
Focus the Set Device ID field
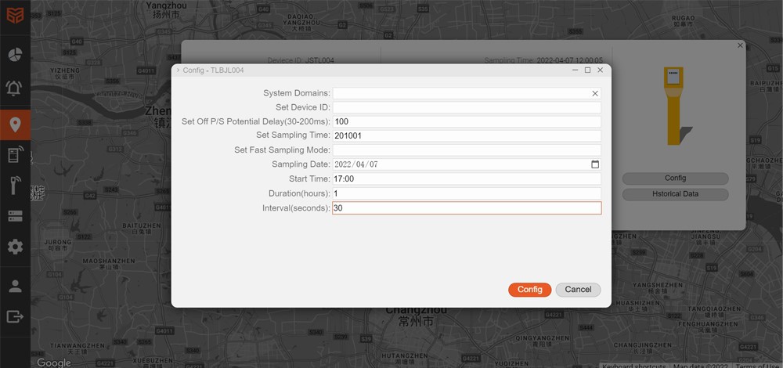pos(466,107)
